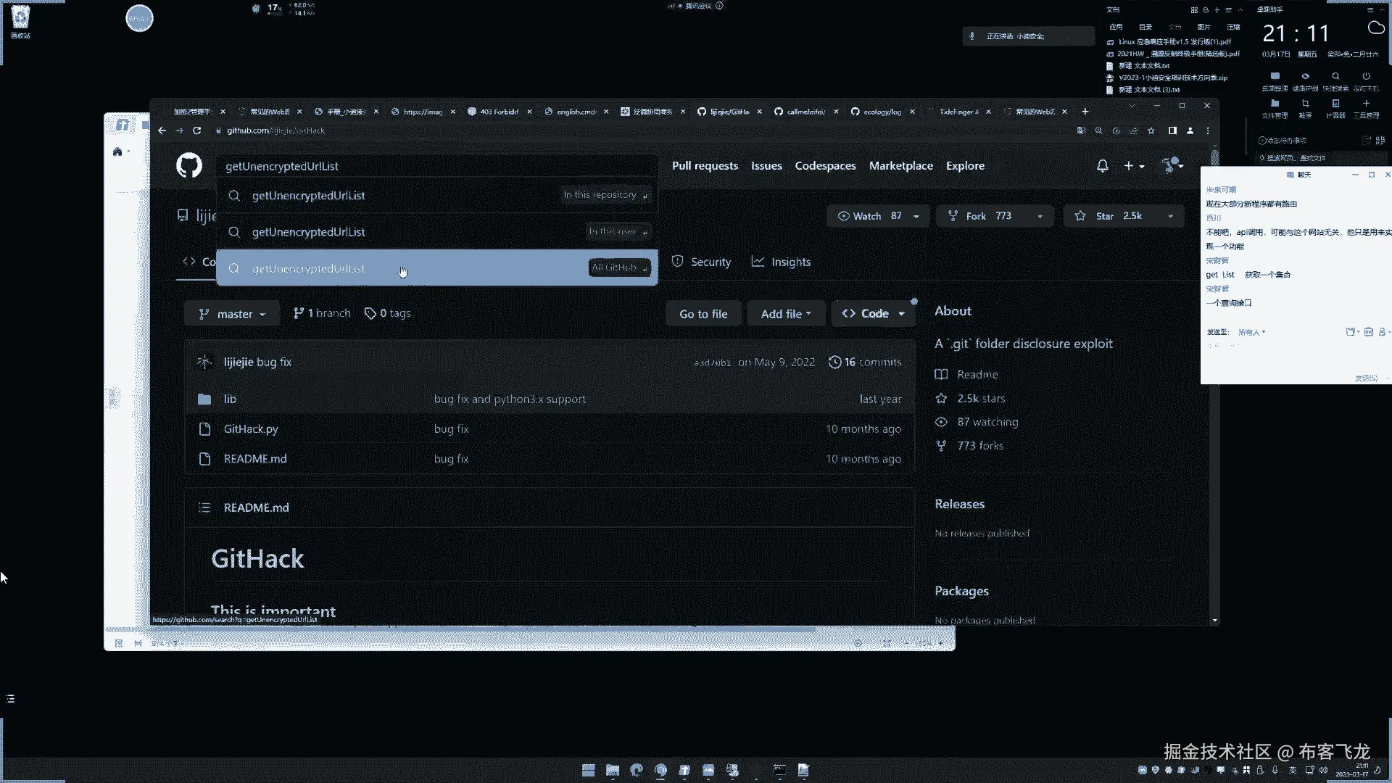Screen dimensions: 1392x783
Task: Open the Add file dropdown
Action: coord(785,314)
